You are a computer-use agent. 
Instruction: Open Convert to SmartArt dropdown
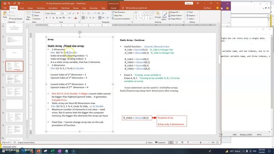[x=122, y=19]
